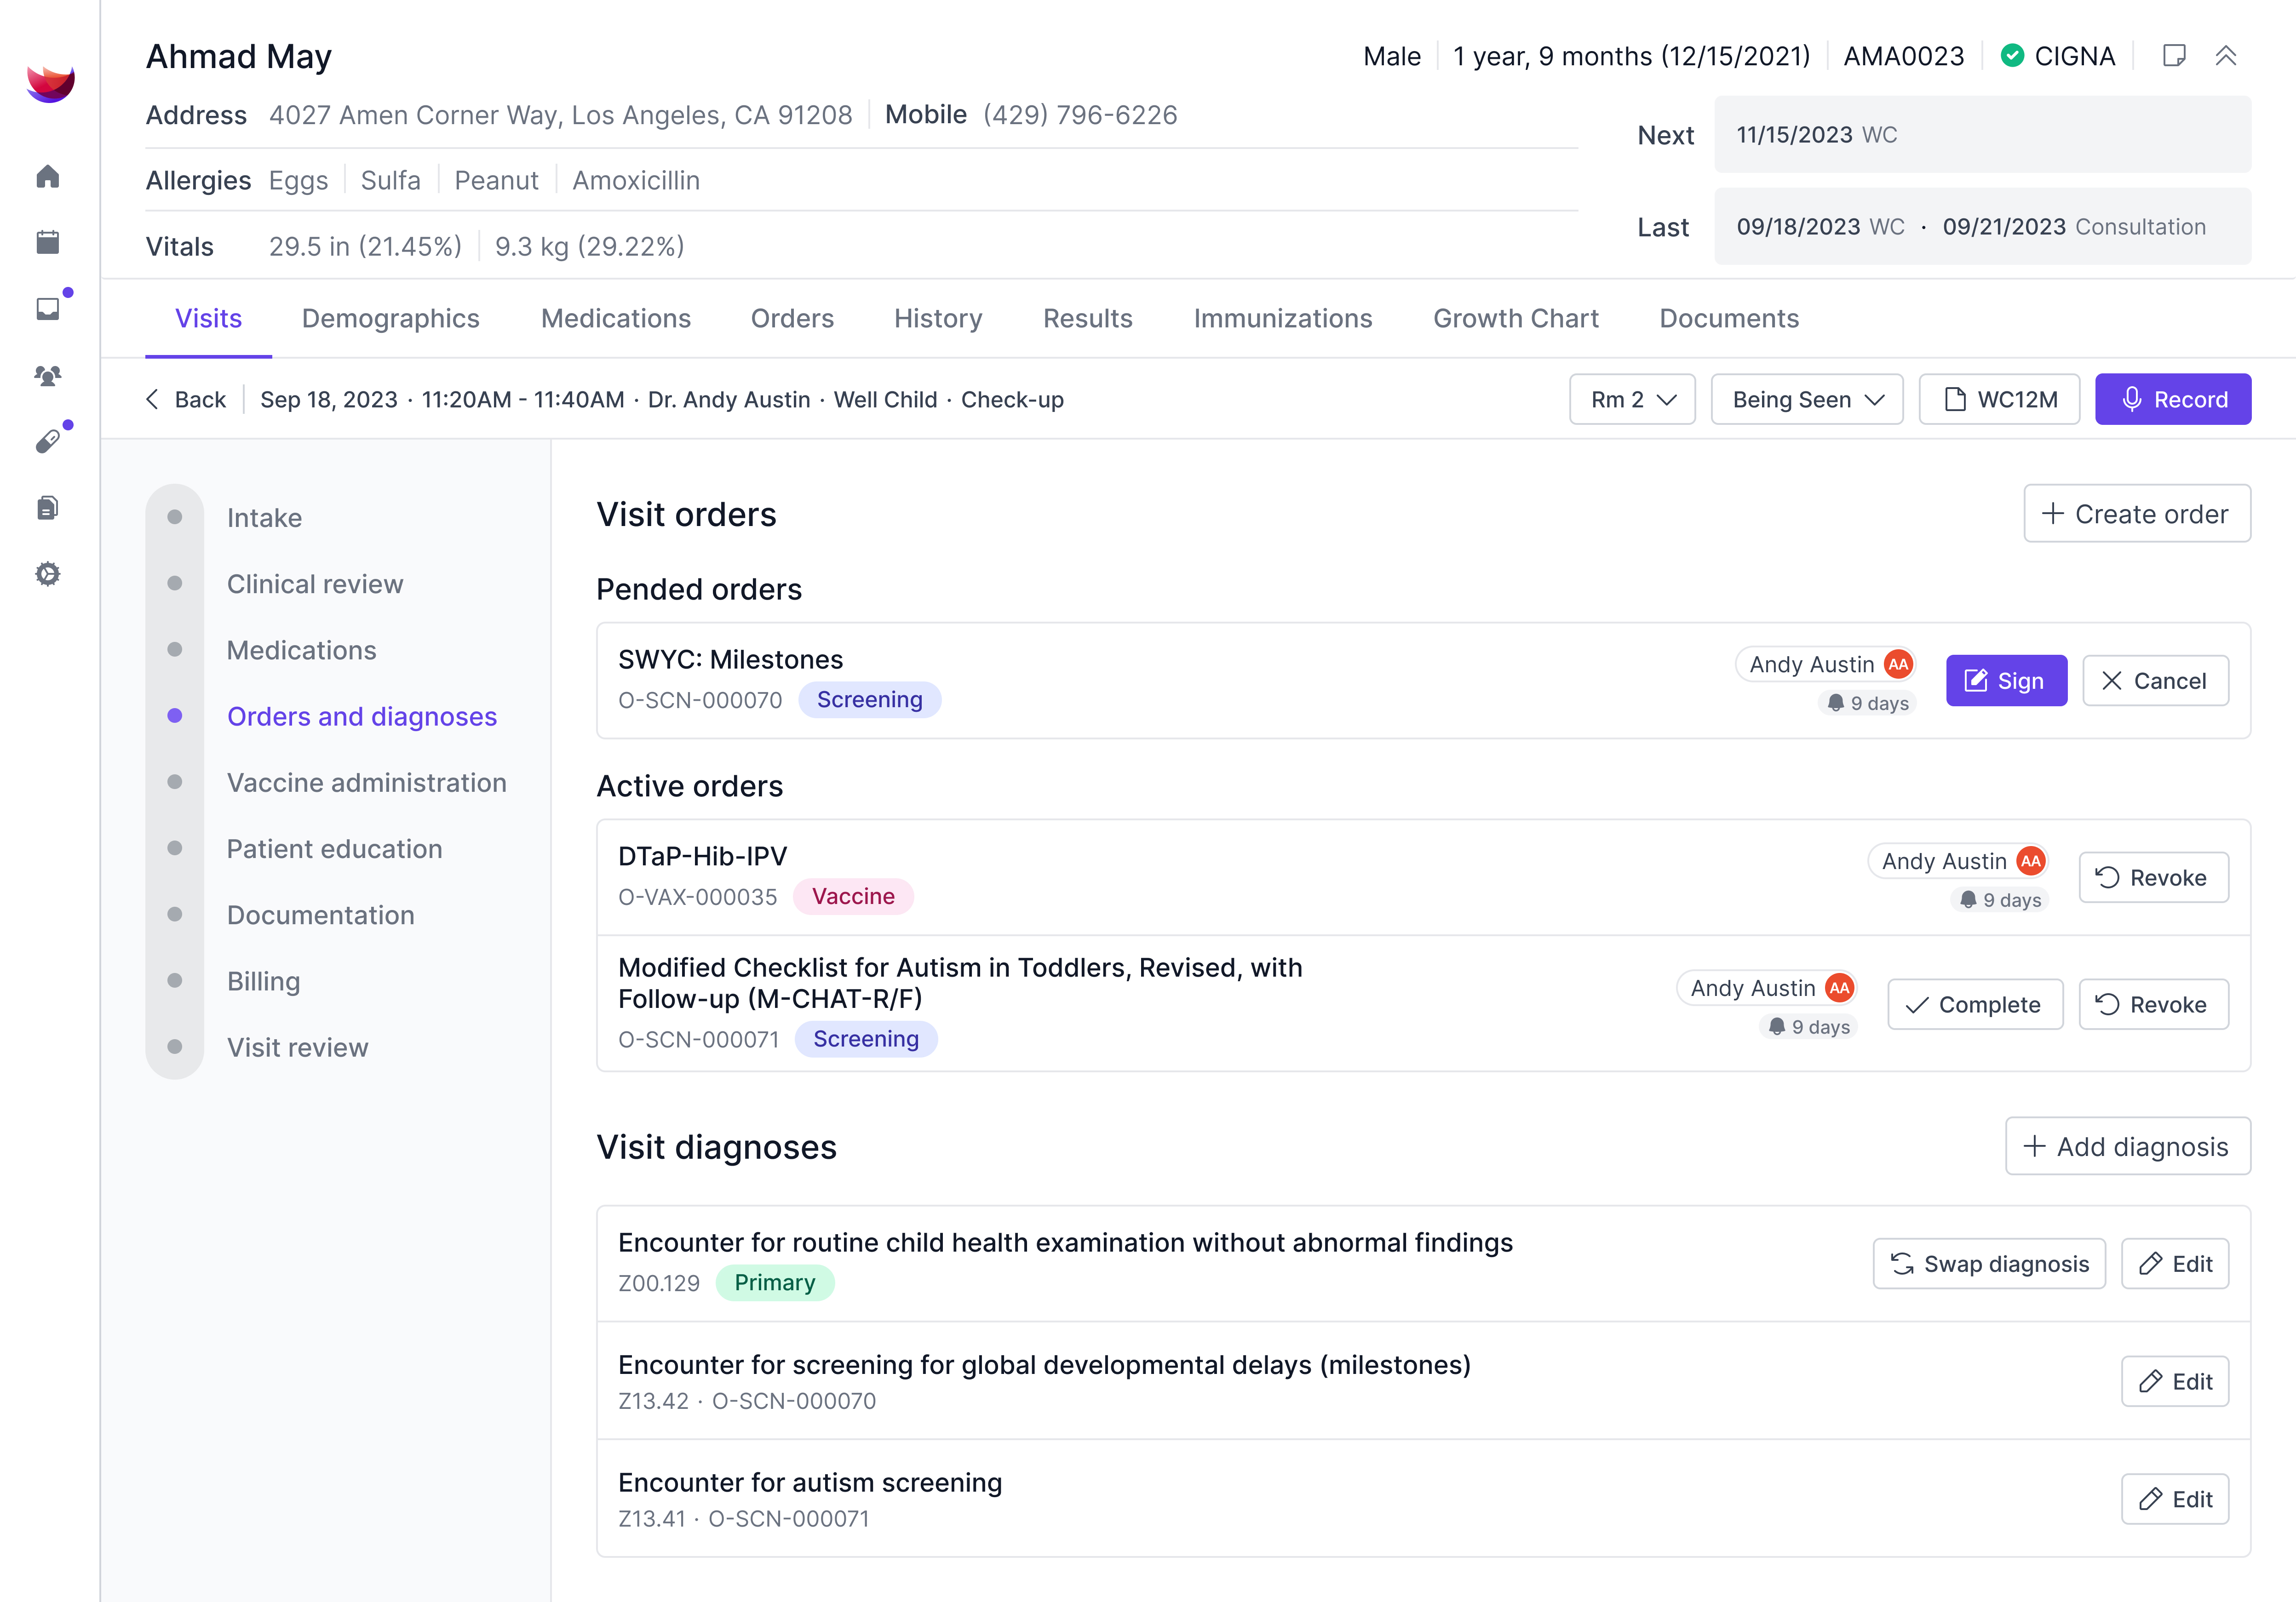Image resolution: width=2296 pixels, height=1602 pixels.
Task: Go to the Billing step
Action: click(263, 981)
